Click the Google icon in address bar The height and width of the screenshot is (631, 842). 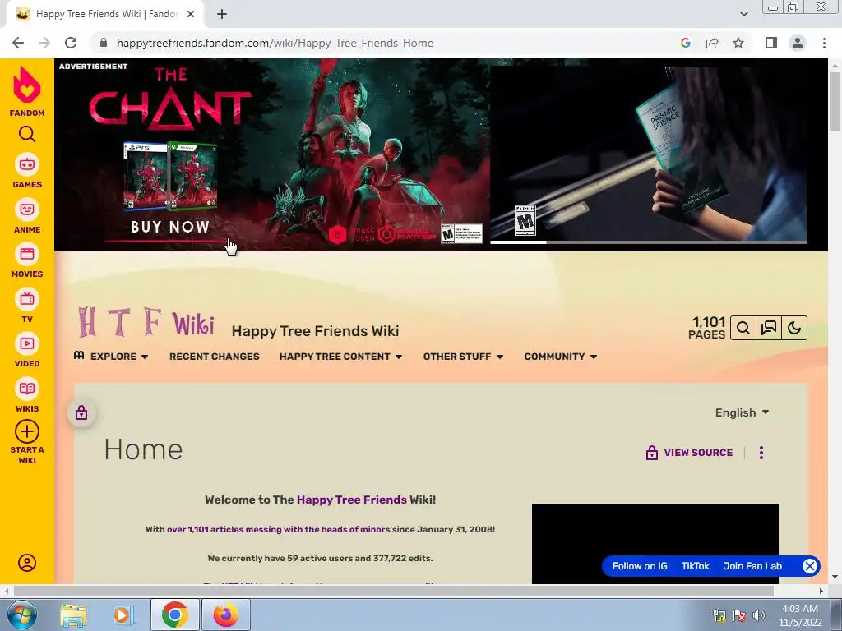click(x=685, y=43)
